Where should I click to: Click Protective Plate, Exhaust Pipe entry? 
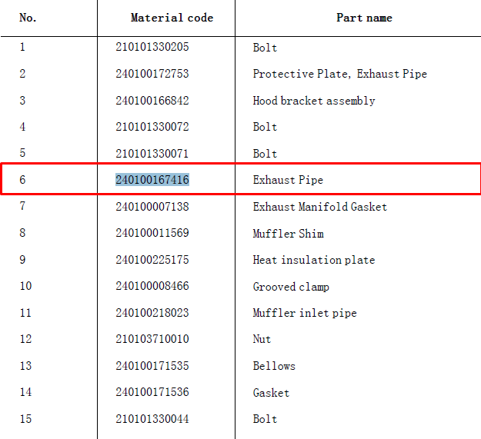(x=340, y=74)
